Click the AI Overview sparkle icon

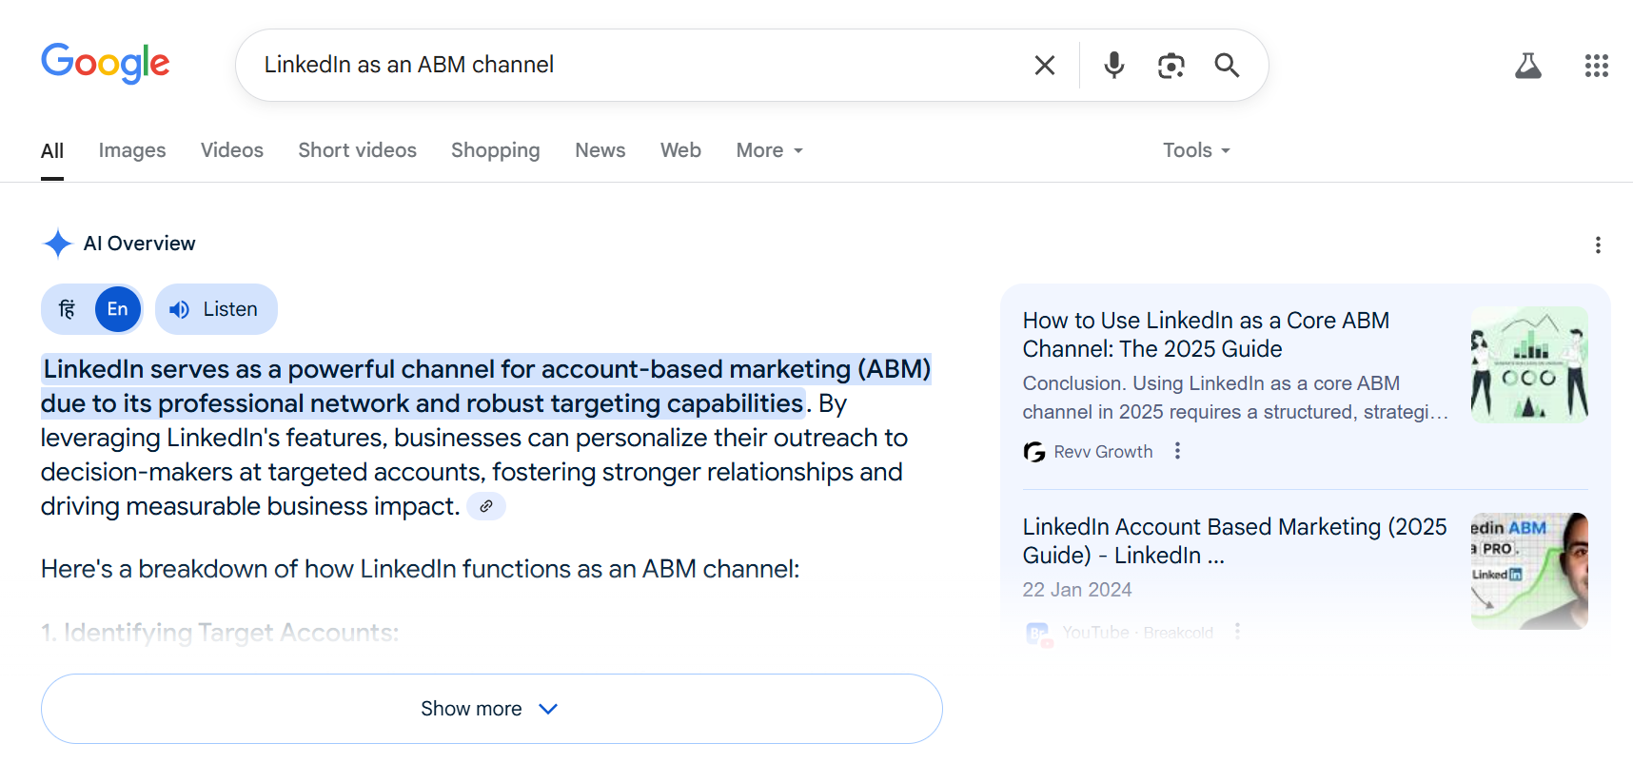tap(58, 244)
